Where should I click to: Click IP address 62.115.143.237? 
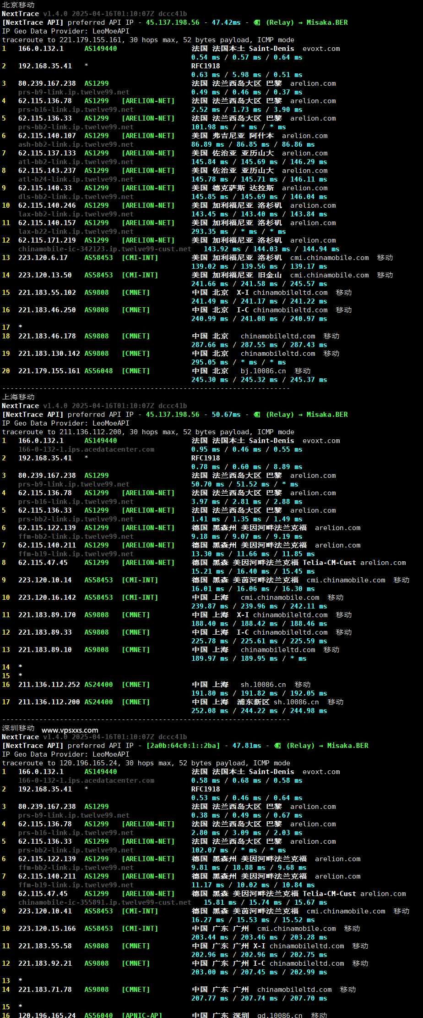[47, 171]
